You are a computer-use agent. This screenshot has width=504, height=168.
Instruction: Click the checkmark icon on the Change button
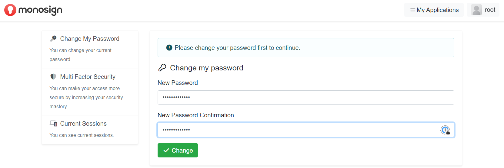166,150
